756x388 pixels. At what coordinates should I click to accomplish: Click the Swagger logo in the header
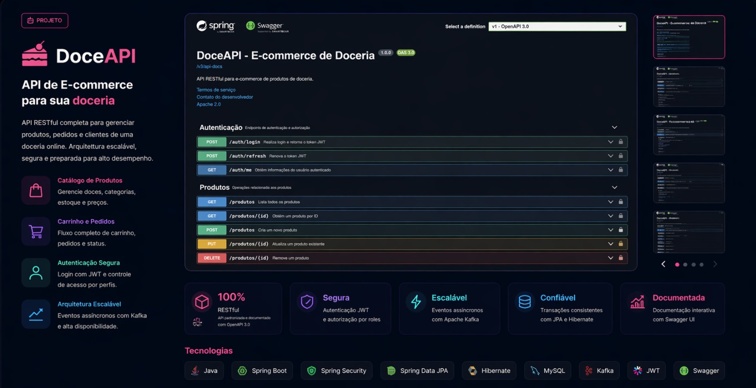tap(267, 26)
